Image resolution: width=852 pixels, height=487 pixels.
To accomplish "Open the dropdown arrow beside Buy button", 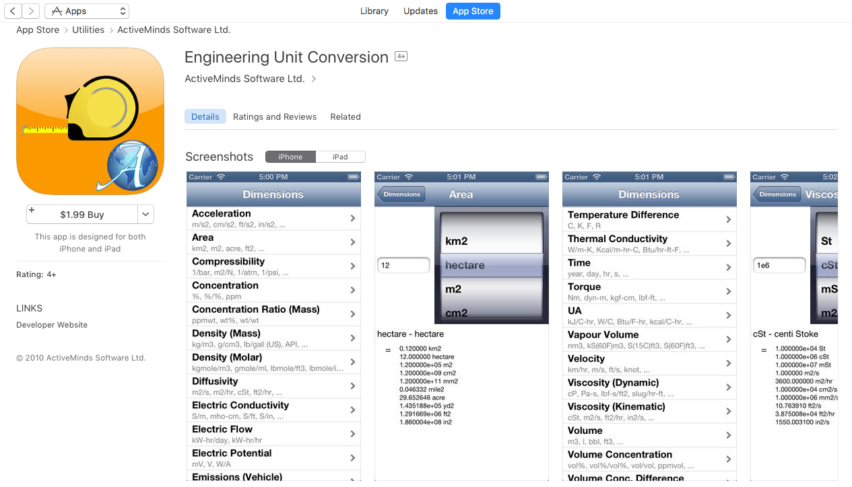I will (x=146, y=215).
